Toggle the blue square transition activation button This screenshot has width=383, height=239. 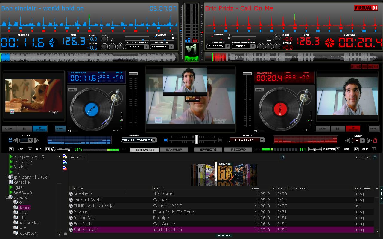(165, 140)
